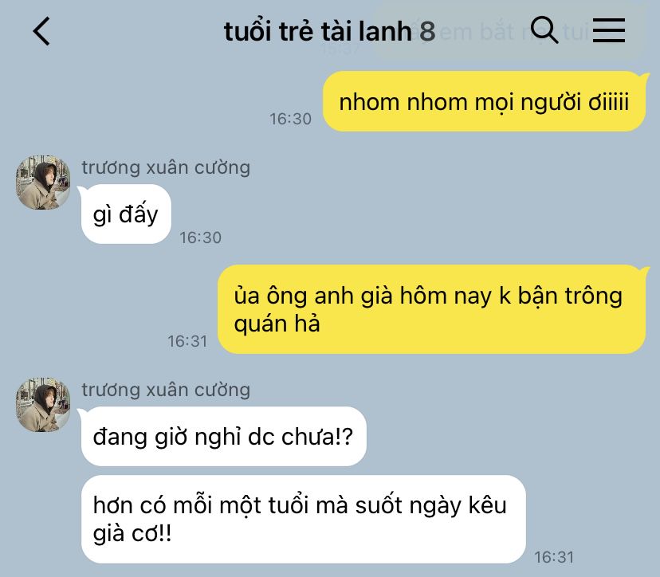Tap the 16:30 timestamp beside 'gì đấy'
Viewport: 660px width, 577px height.
click(x=200, y=237)
